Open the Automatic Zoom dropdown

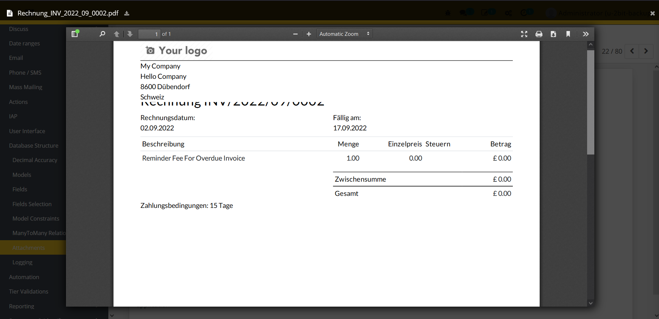pos(344,33)
